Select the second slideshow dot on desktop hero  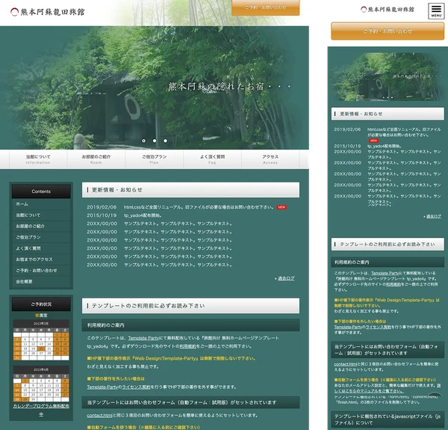(155, 141)
